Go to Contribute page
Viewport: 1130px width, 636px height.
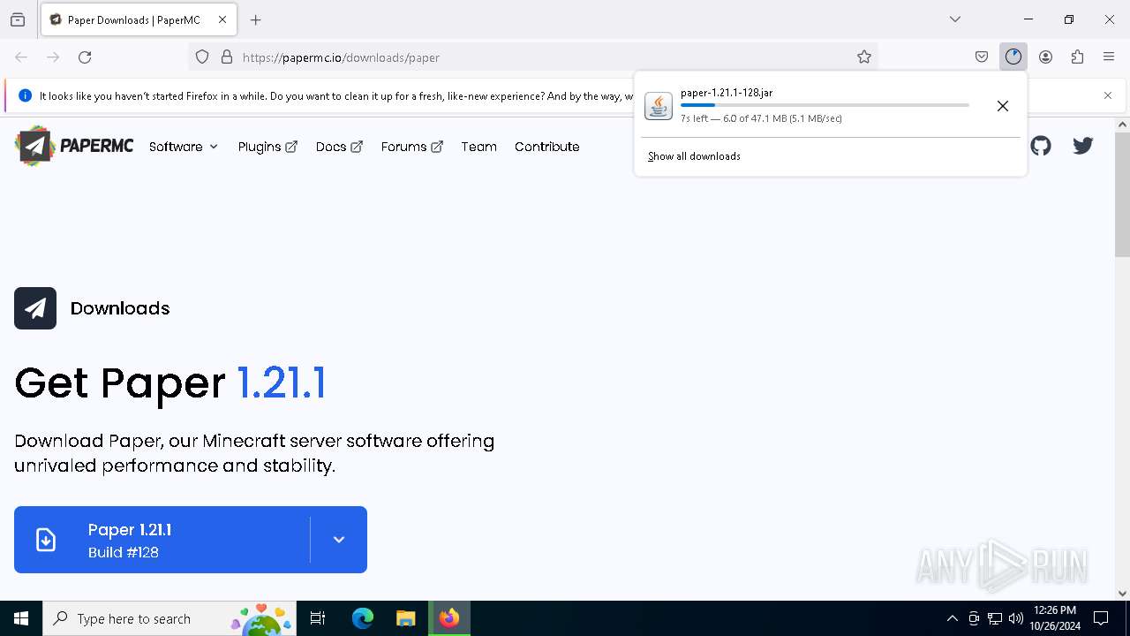(x=547, y=147)
